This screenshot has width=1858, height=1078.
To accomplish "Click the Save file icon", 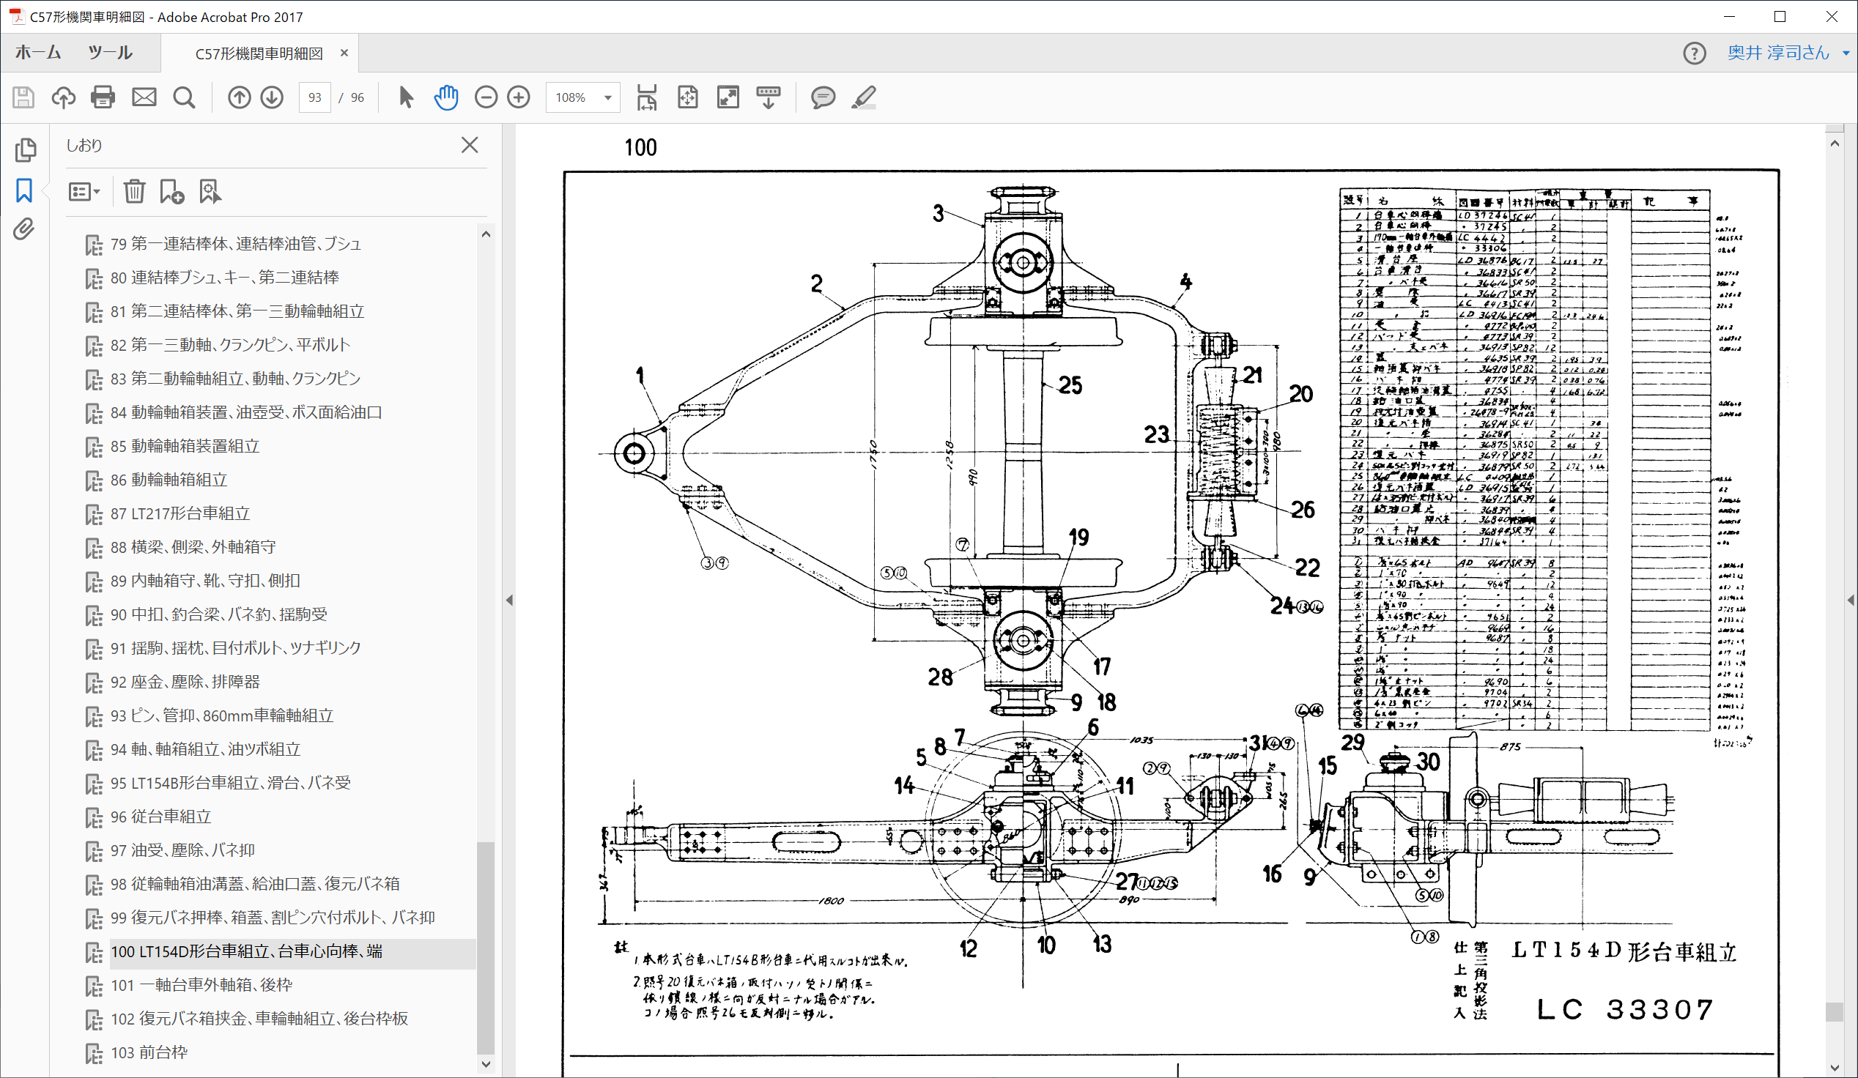I will click(x=23, y=97).
